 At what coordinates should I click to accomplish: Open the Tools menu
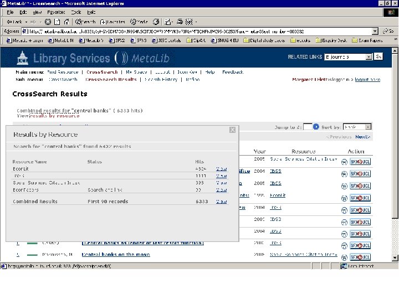(x=76, y=12)
